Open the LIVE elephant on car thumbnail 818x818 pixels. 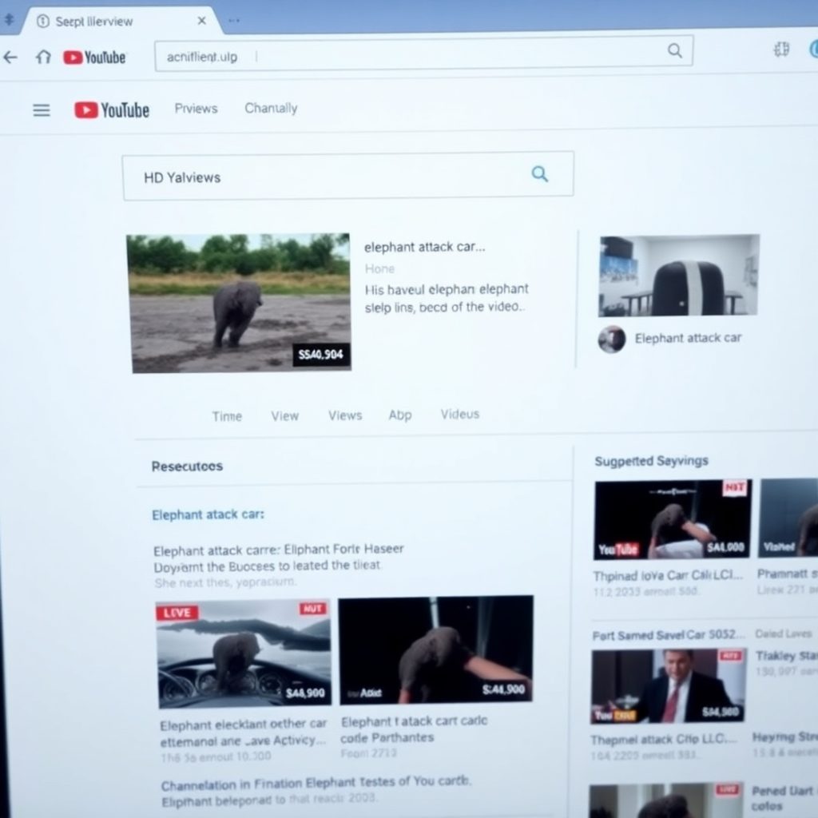tap(244, 652)
